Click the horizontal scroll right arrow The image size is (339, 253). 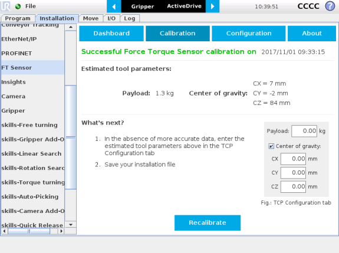point(61,231)
